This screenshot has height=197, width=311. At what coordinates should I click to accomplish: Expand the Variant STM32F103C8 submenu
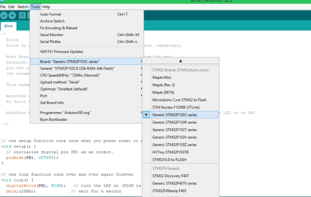point(87,68)
